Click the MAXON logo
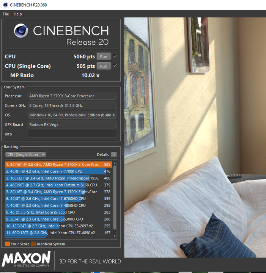266x273 pixels. tap(26, 259)
